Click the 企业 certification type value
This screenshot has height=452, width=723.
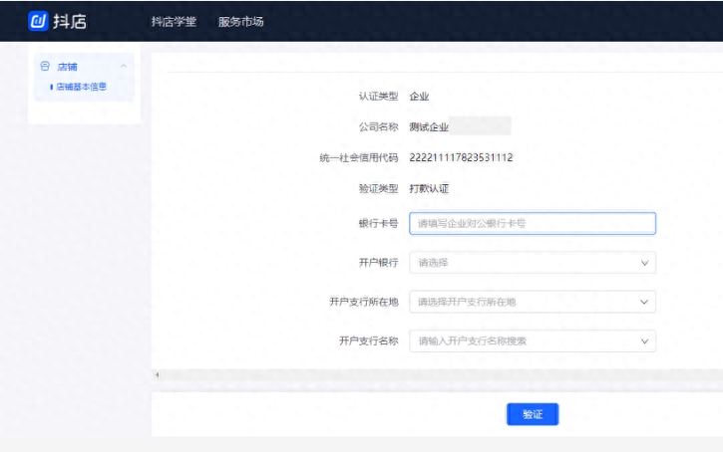(x=419, y=97)
